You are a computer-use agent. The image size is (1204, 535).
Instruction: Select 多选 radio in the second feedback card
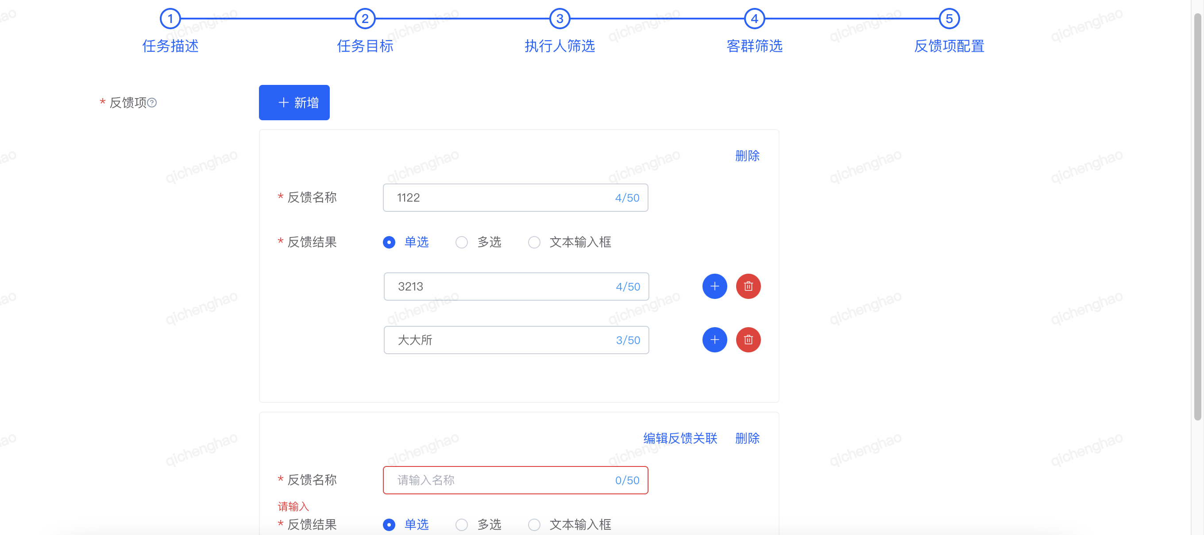point(461,525)
